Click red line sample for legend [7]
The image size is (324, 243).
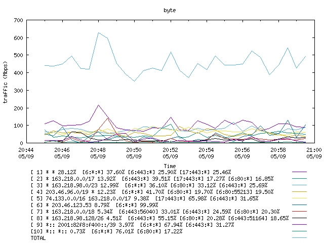299,212
